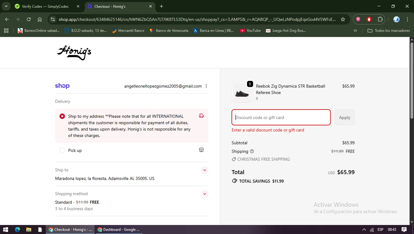Screen dimensions: 414x234
Task: Click the shipping info question mark icon
Action: [252, 151]
